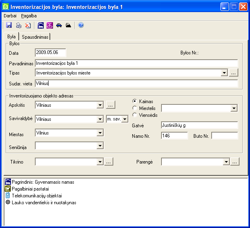Open the settlement name dropdown next to Miestelis
This screenshot has width=250, height=228.
[234, 108]
